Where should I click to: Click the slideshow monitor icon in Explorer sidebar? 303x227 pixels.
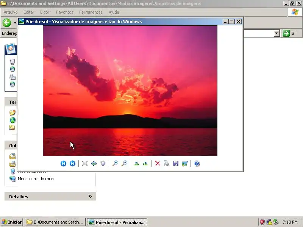(x=12, y=62)
